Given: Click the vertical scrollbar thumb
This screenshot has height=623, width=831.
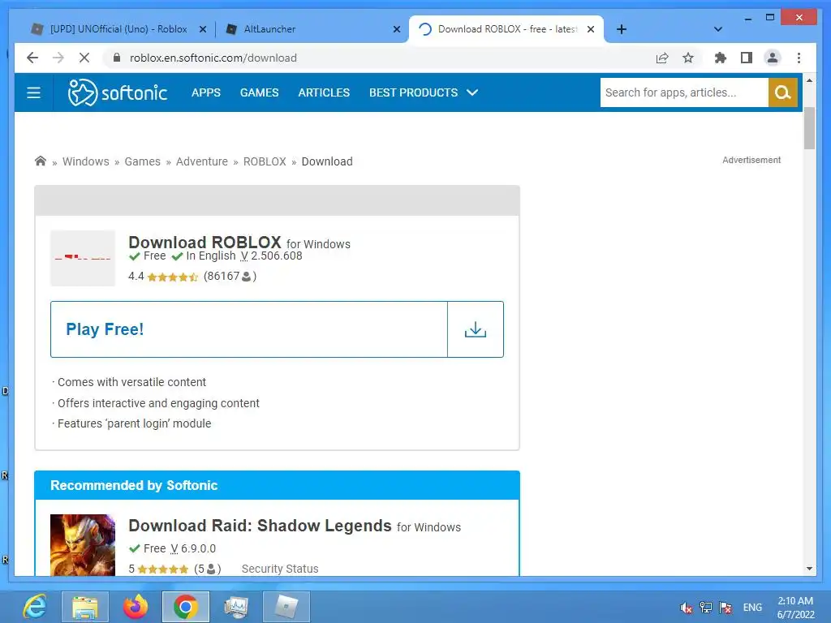Looking at the screenshot, I should click(809, 128).
